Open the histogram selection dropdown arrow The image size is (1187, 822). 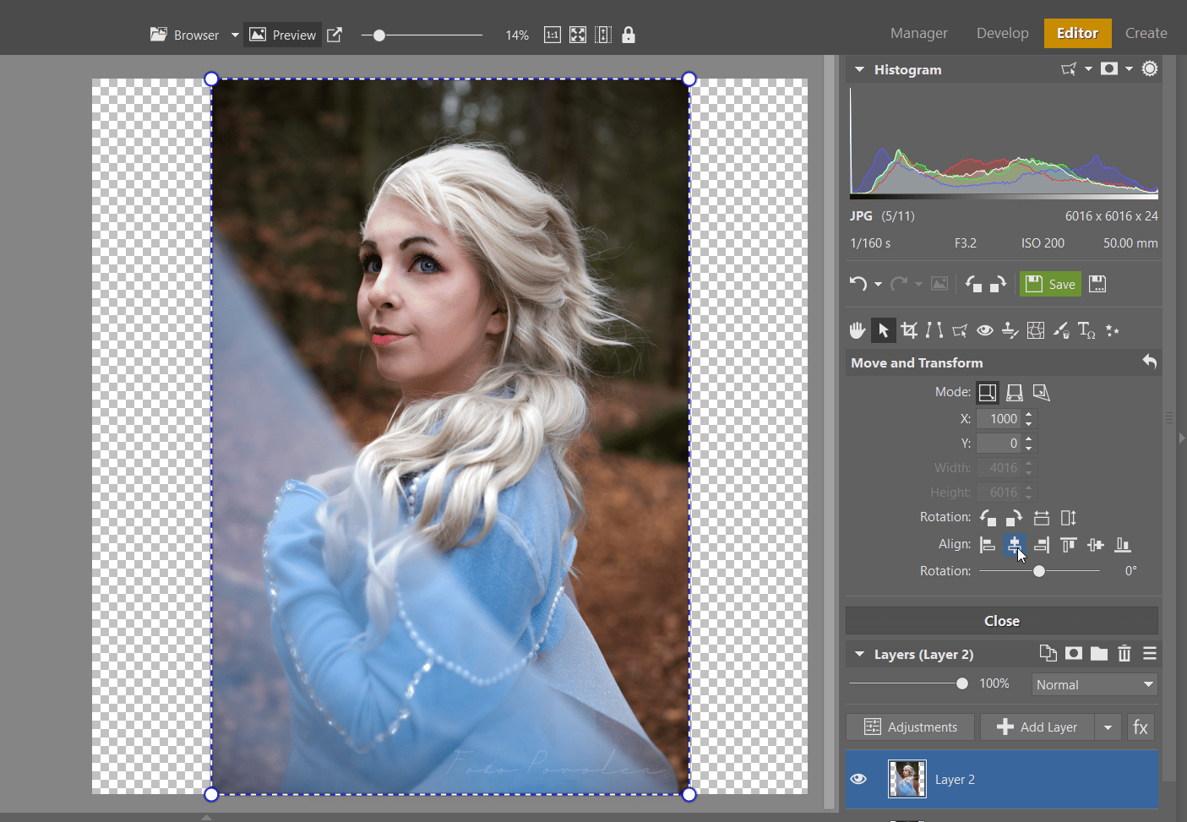(x=1088, y=68)
